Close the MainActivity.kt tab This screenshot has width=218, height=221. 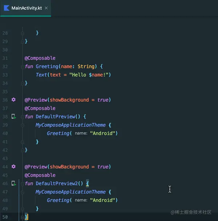46,8
